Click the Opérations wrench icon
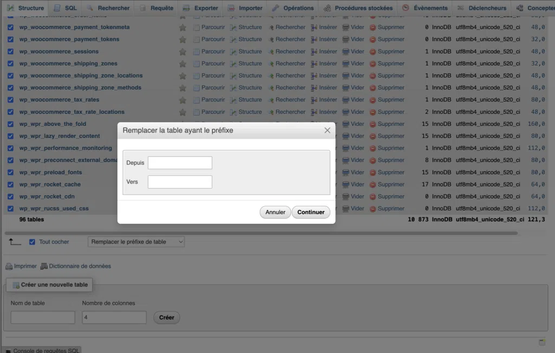This screenshot has width=555, height=353. coord(275,8)
